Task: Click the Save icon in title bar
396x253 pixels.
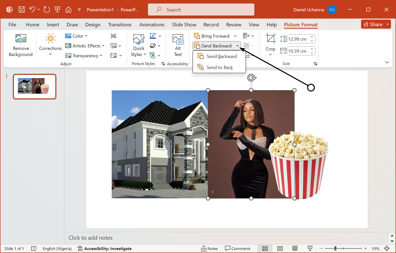Action: (x=22, y=10)
